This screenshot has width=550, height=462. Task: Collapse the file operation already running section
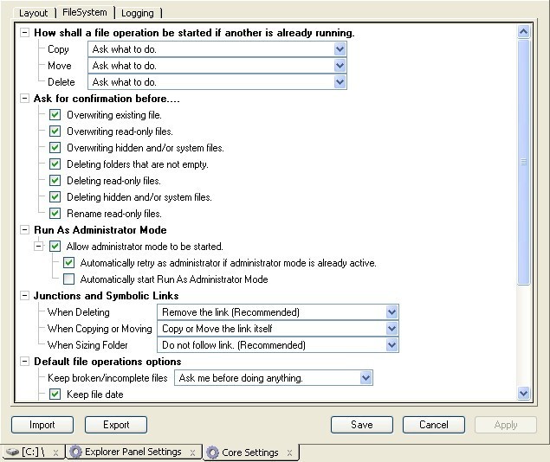(x=24, y=33)
